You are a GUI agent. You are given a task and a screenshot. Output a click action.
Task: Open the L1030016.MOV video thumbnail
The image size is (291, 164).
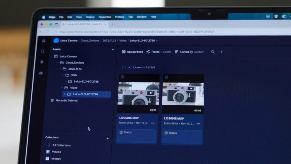coord(138,94)
